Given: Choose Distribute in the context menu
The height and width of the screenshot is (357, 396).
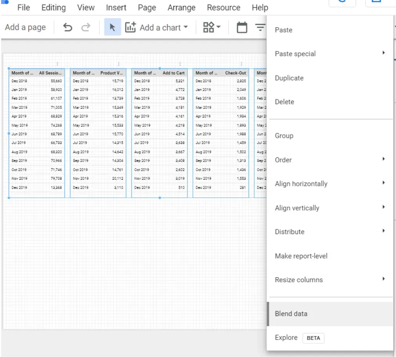Looking at the screenshot, I should coord(330,232).
